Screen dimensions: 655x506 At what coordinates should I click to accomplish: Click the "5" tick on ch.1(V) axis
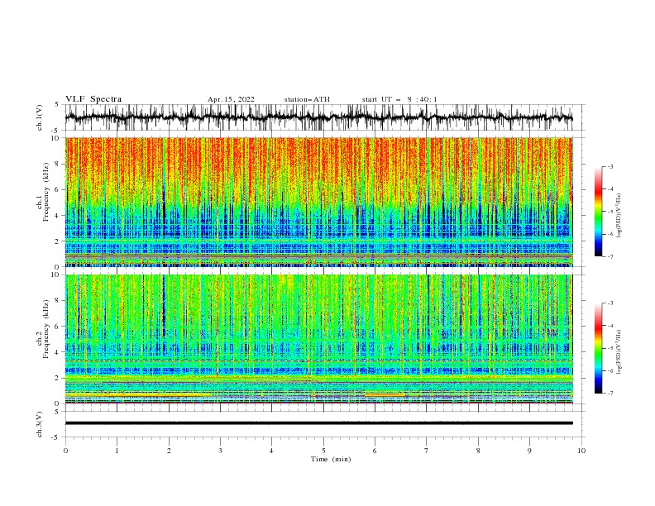point(58,104)
